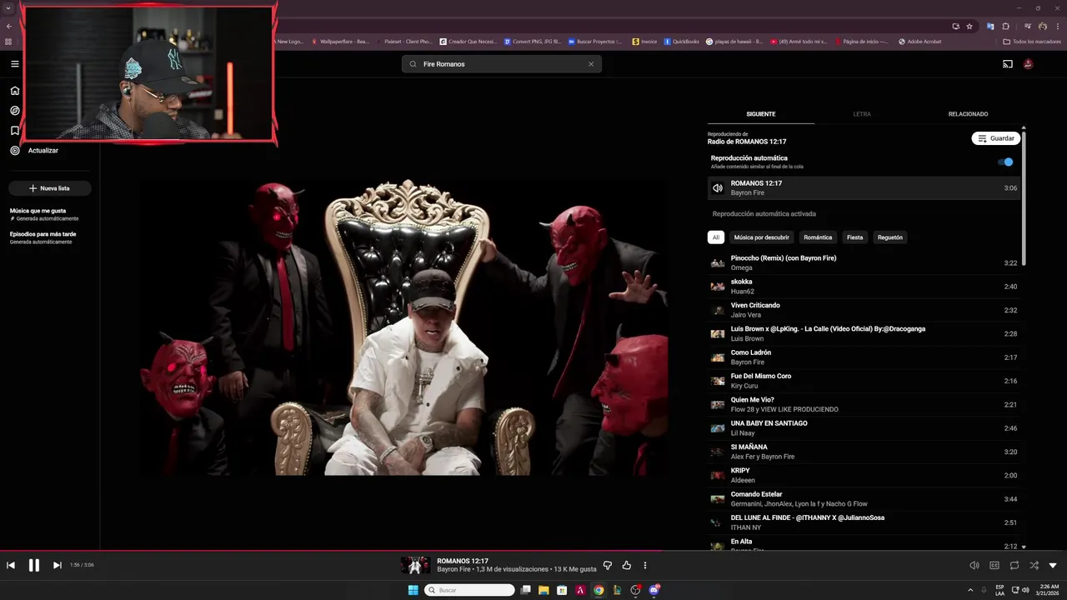
Task: Open the Bayron Fire artist link in player bar
Action: tap(454, 569)
